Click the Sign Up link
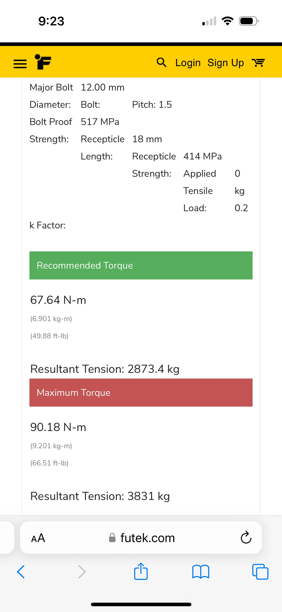 coord(226,63)
